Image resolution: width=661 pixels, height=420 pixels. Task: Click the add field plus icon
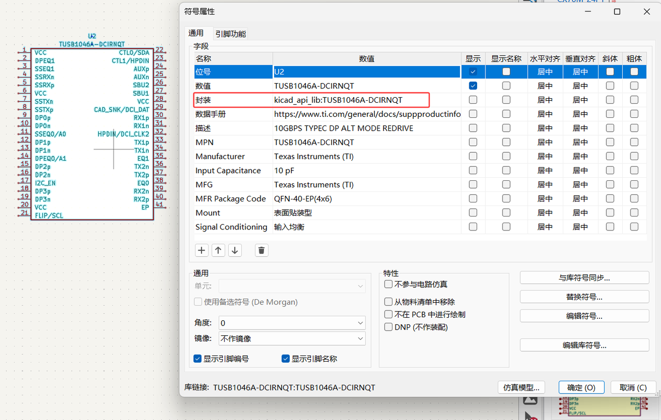pos(201,251)
